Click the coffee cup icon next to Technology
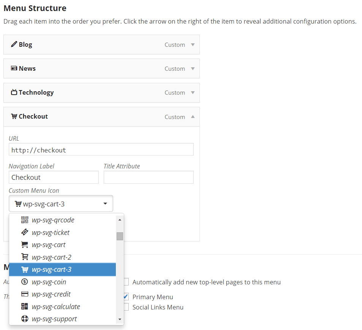Screen dimensions: 362x330 [14, 92]
